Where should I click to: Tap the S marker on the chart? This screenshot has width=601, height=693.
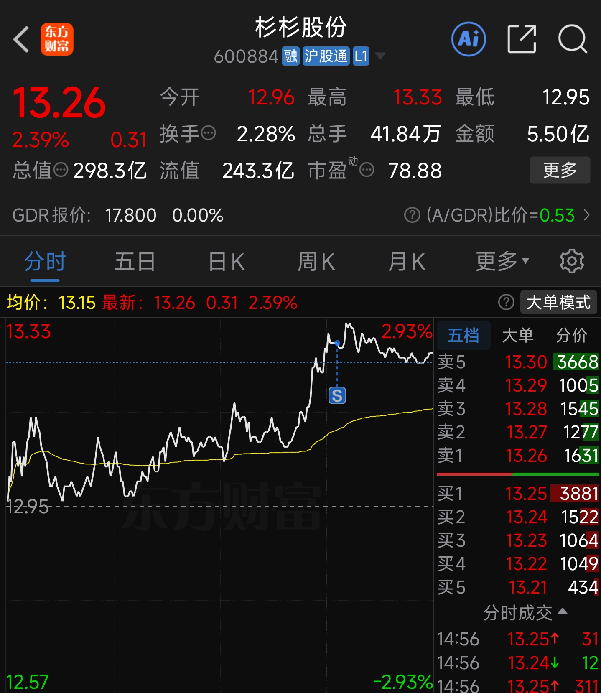[337, 395]
